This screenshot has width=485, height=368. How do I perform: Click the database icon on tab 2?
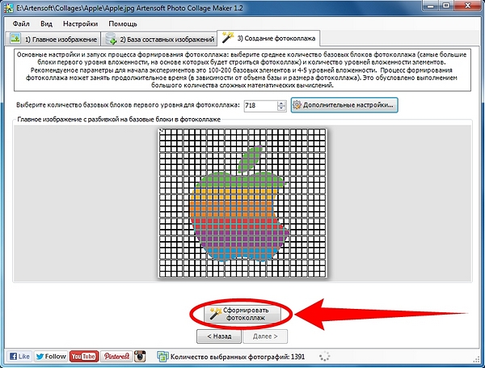pos(111,39)
